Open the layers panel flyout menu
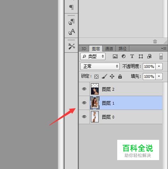Viewport: 168px width, 169px height. (164, 48)
